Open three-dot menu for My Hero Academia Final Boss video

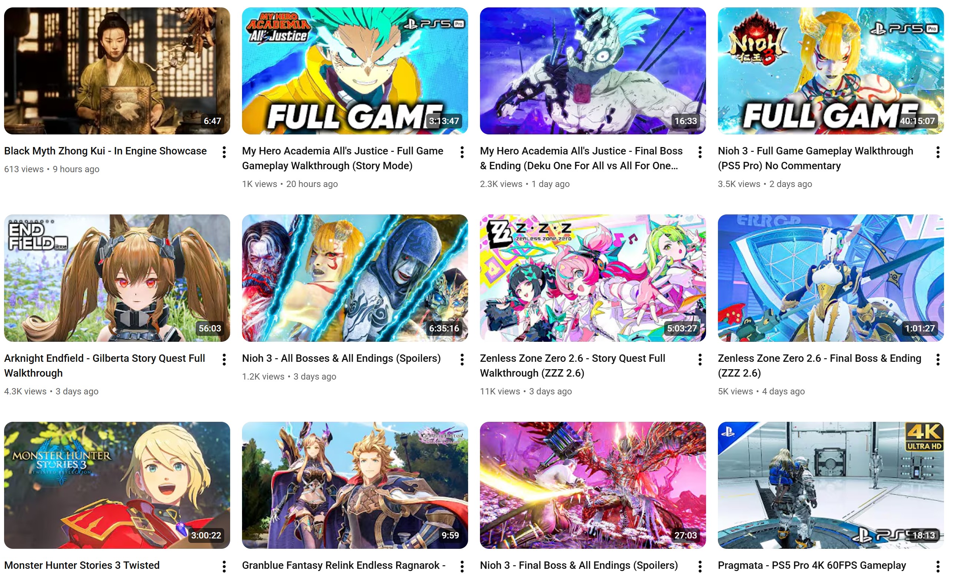pos(700,153)
